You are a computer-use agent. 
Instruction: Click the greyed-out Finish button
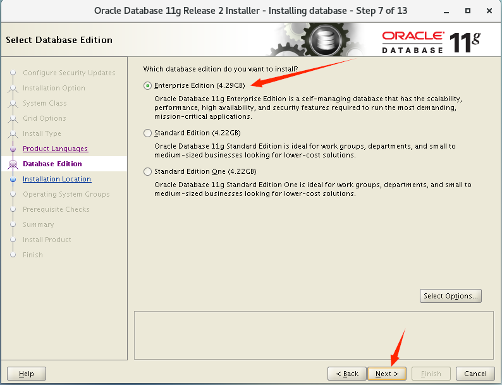(x=431, y=374)
